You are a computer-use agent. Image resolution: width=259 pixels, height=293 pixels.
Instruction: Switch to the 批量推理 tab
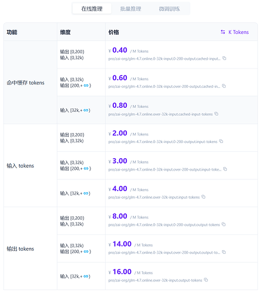pos(130,9)
